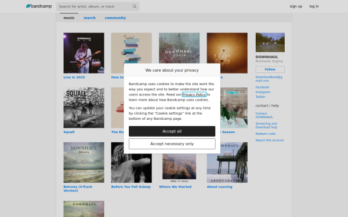Open the Live in 2025 album cover
Image resolution: width=348 pixels, height=217 pixels.
[x=84, y=53]
